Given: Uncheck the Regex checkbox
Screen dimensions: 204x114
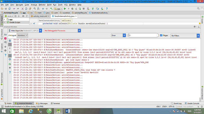Looking at the screenshot, I should (x=161, y=35).
